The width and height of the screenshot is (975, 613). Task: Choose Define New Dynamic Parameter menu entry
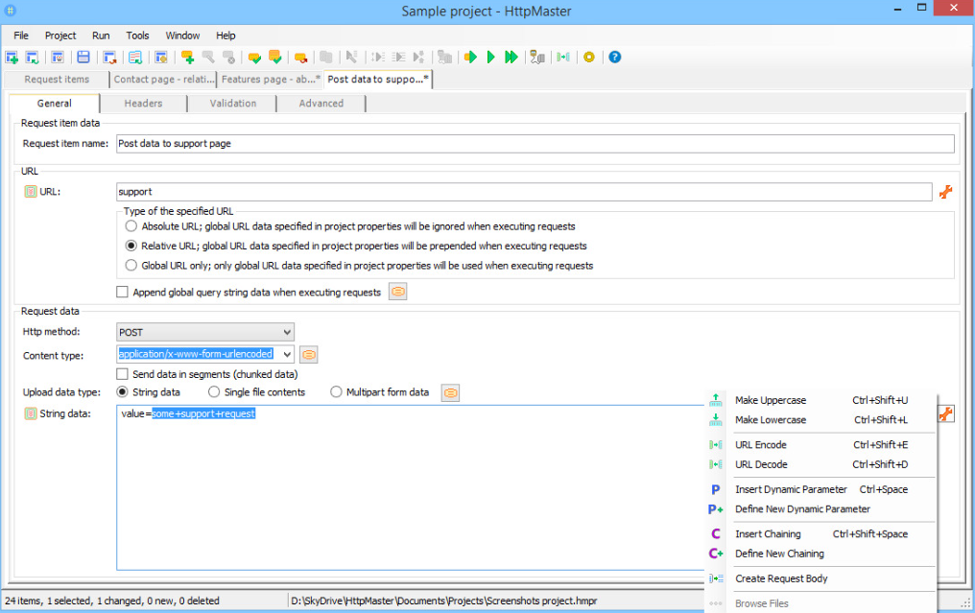click(820, 509)
